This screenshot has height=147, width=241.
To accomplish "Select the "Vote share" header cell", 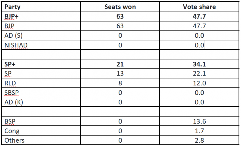I will [199, 7].
